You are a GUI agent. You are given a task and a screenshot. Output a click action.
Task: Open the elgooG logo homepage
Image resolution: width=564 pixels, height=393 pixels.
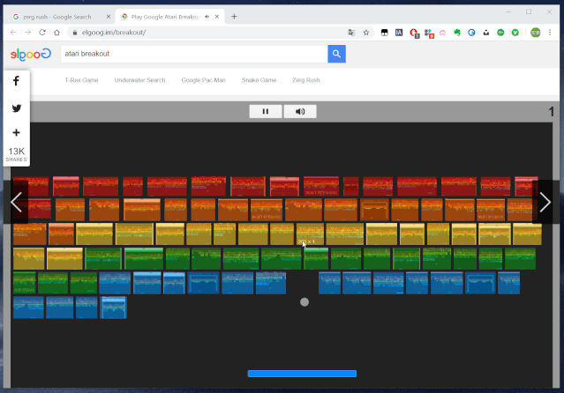tap(31, 54)
